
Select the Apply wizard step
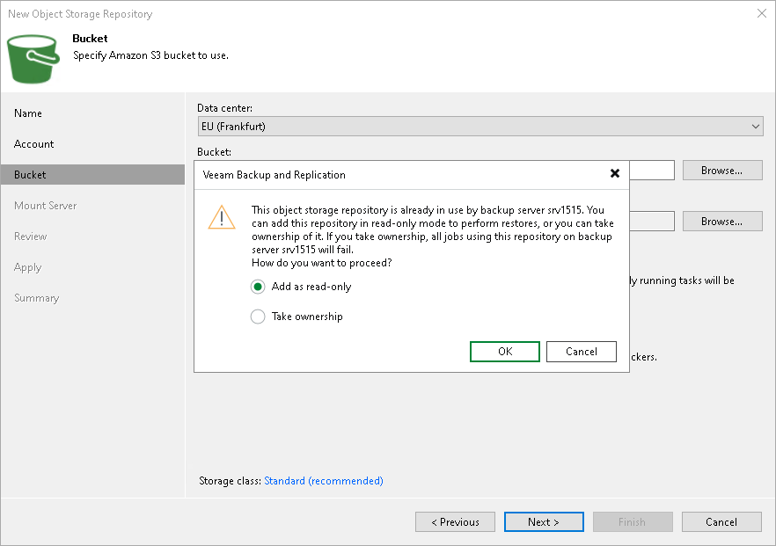pos(28,267)
